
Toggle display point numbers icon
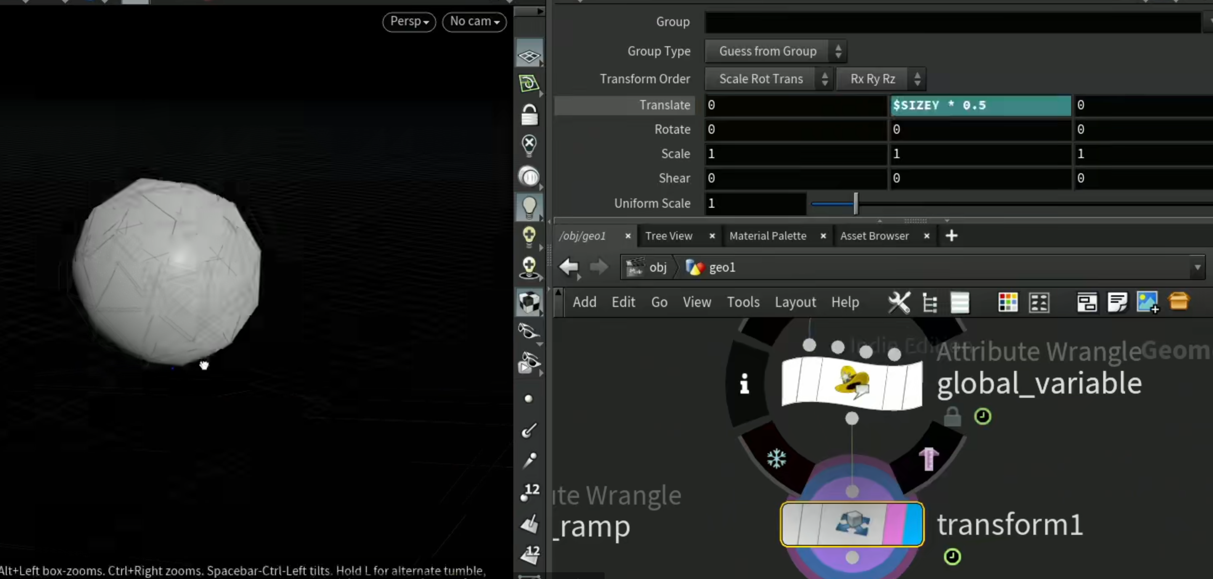(530, 492)
